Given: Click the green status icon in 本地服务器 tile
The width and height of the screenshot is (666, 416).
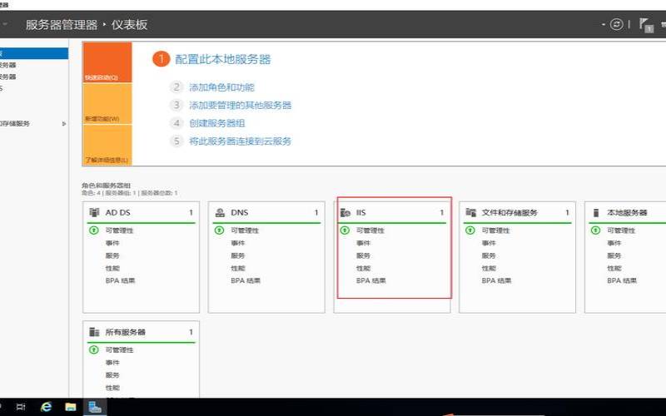Looking at the screenshot, I should pyautogui.click(x=595, y=230).
